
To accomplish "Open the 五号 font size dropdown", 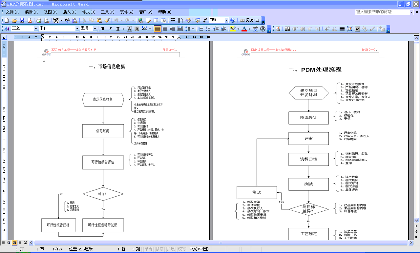I will click(x=95, y=29).
